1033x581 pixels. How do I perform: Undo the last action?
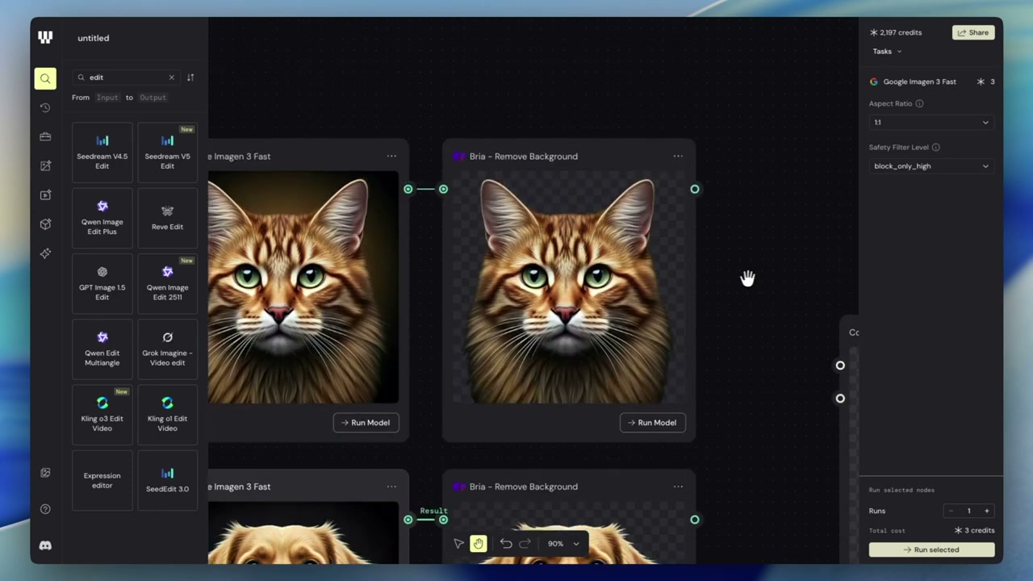click(x=506, y=544)
